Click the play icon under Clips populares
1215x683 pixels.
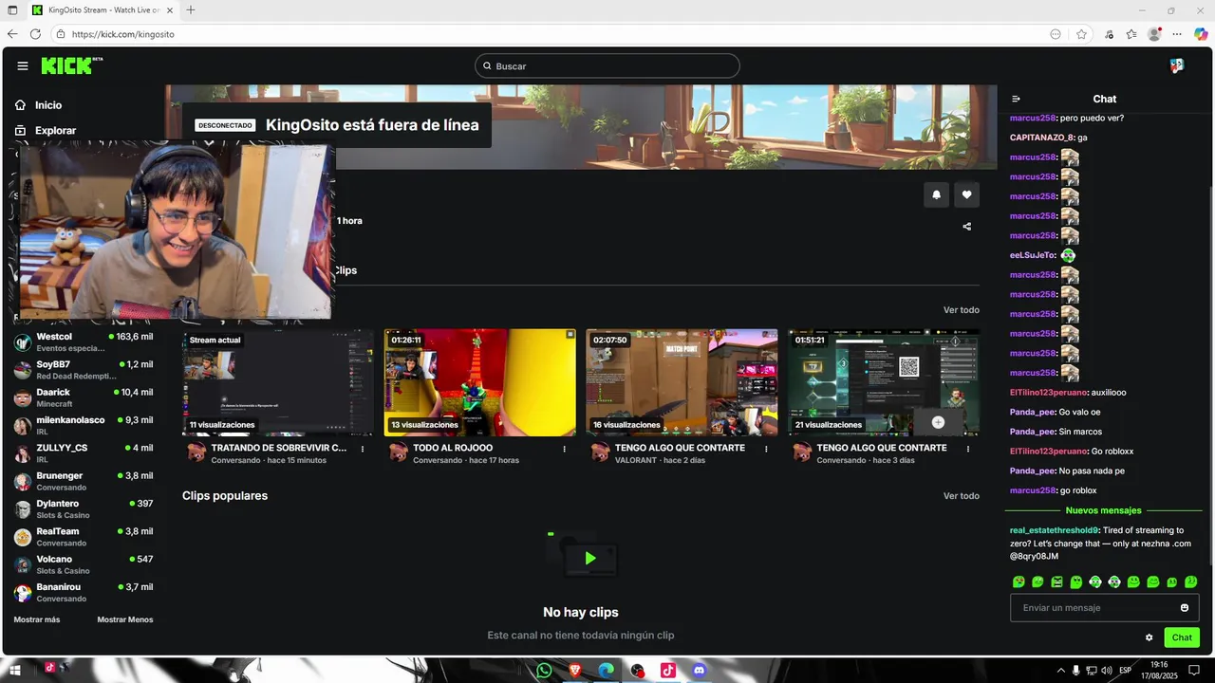(590, 559)
